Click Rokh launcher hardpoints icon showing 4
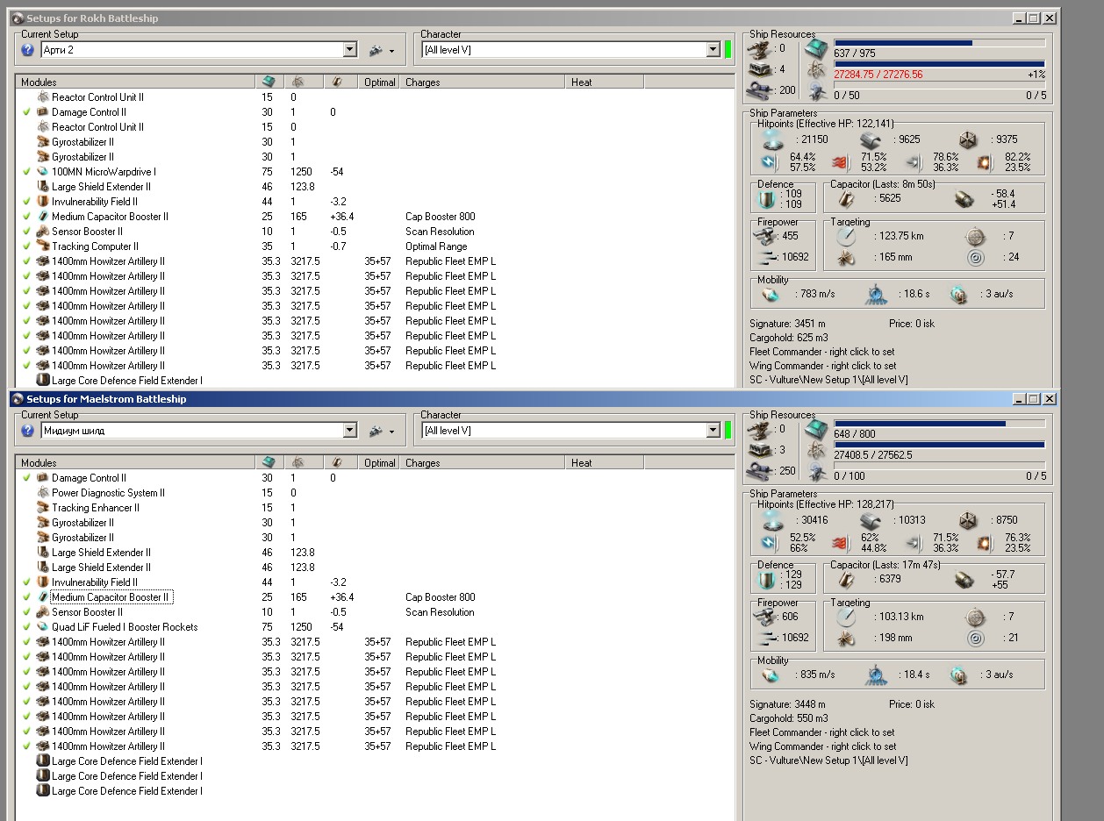Viewport: 1104px width, 821px height. [x=760, y=69]
